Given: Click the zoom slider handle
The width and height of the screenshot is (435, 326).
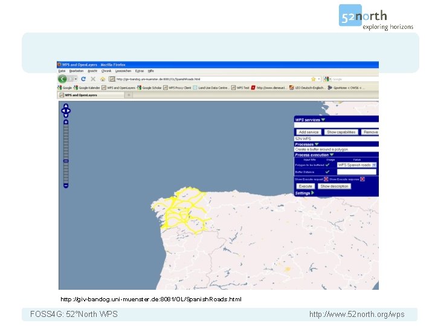Looking at the screenshot, I should pyautogui.click(x=66, y=161).
